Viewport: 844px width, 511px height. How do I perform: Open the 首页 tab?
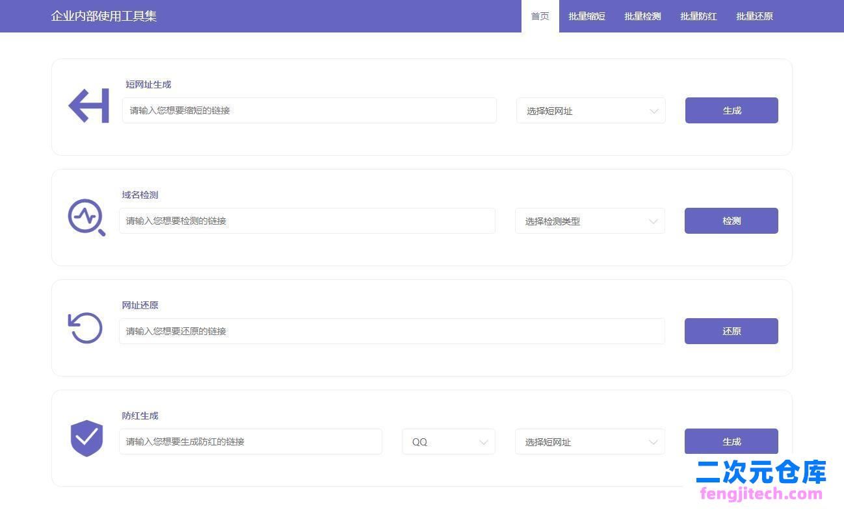tap(540, 16)
